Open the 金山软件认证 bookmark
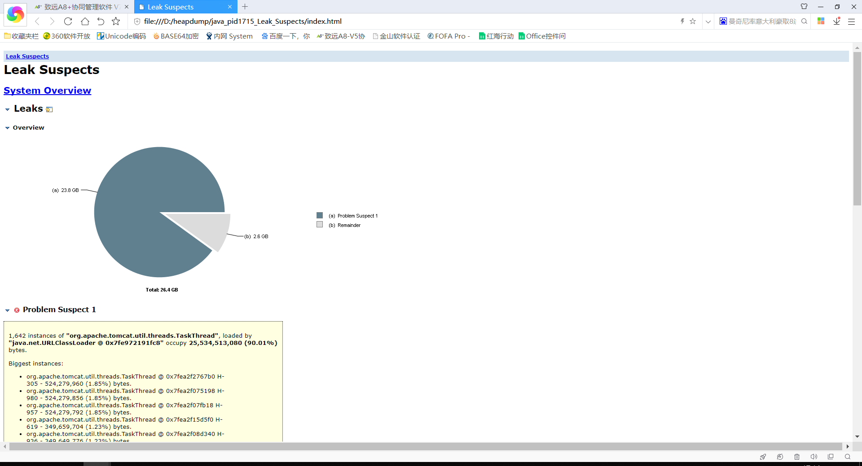 (396, 36)
